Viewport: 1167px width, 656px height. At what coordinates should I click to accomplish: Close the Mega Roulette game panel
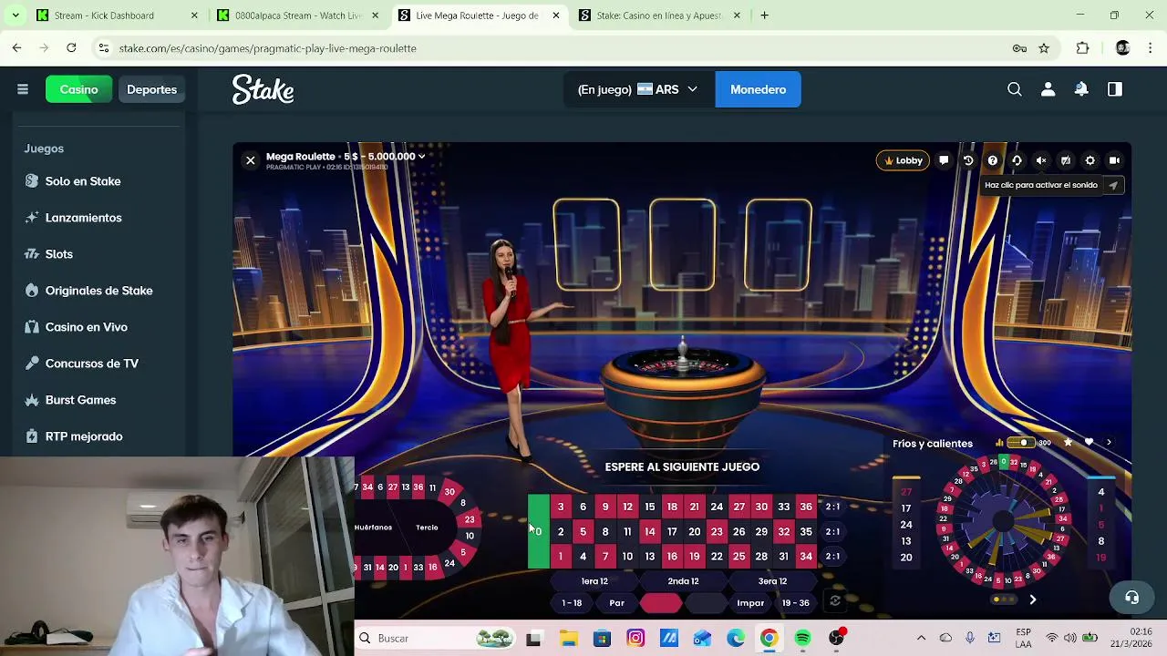[250, 160]
